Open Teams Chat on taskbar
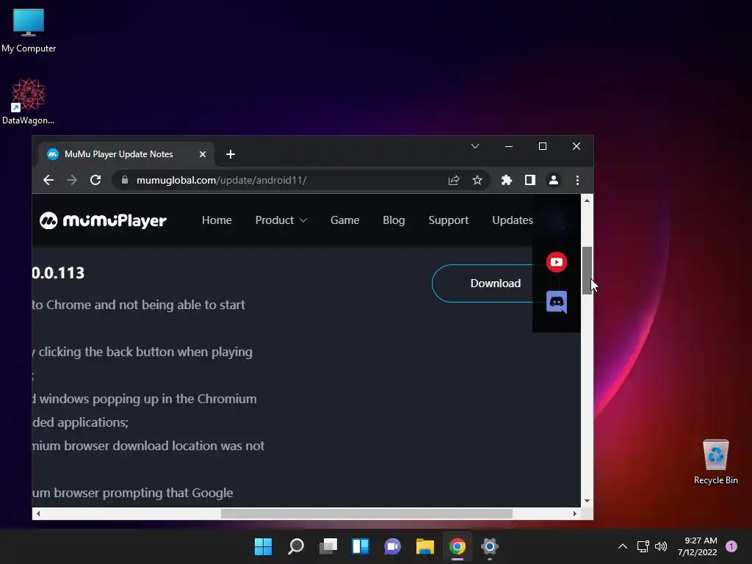Screen dimensions: 752x564 tap(393, 546)
